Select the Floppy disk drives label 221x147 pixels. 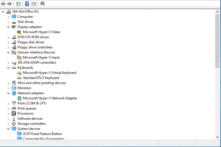tap(31, 42)
